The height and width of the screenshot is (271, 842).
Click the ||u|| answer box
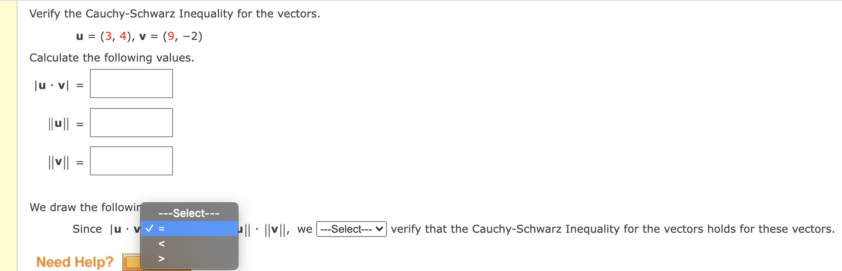(131, 122)
